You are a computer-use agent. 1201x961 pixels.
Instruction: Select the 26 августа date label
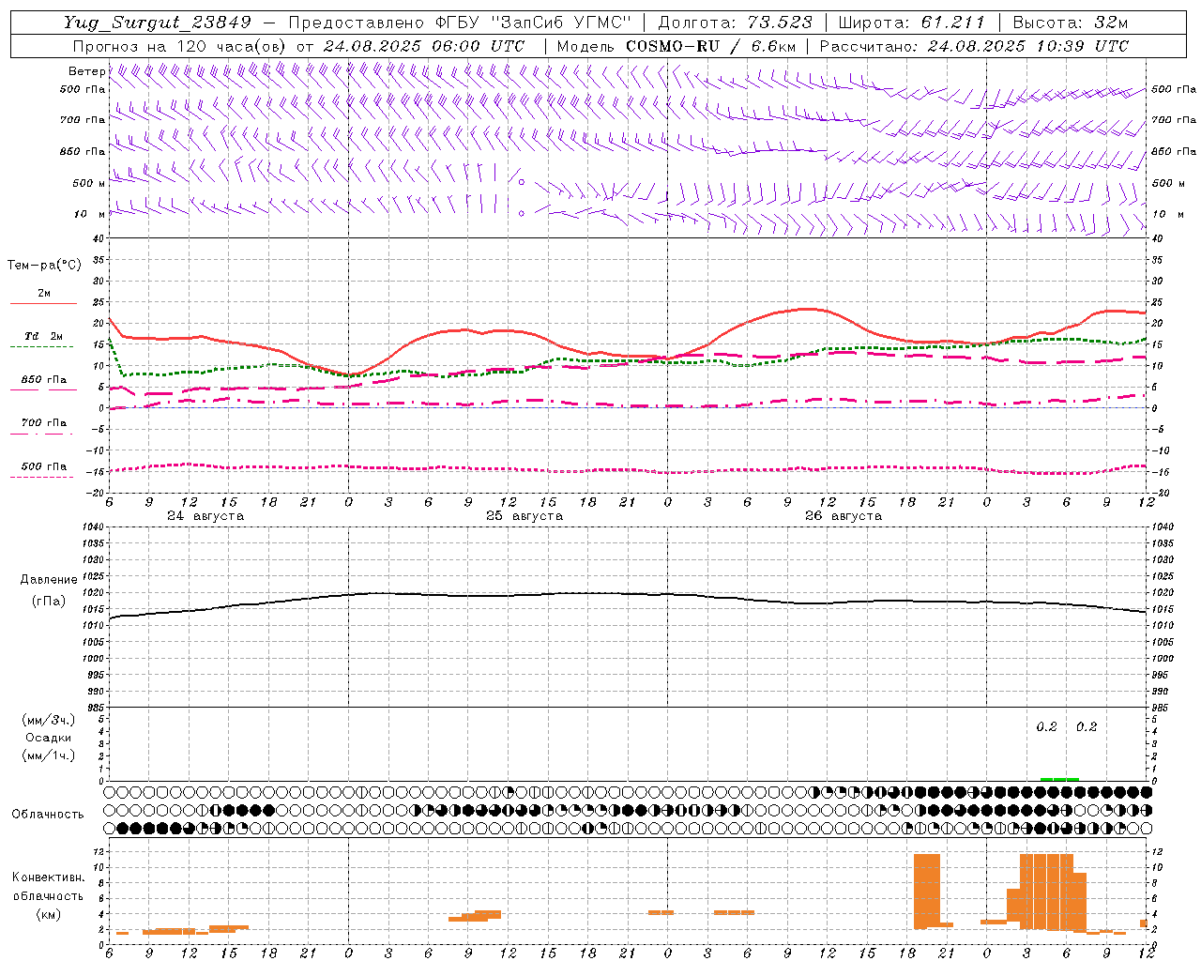(844, 516)
